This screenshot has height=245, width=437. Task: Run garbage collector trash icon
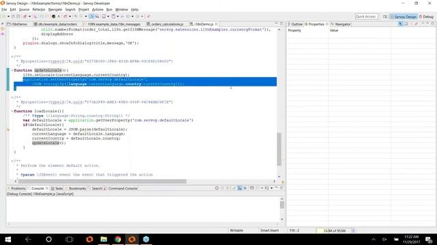coord(353,231)
